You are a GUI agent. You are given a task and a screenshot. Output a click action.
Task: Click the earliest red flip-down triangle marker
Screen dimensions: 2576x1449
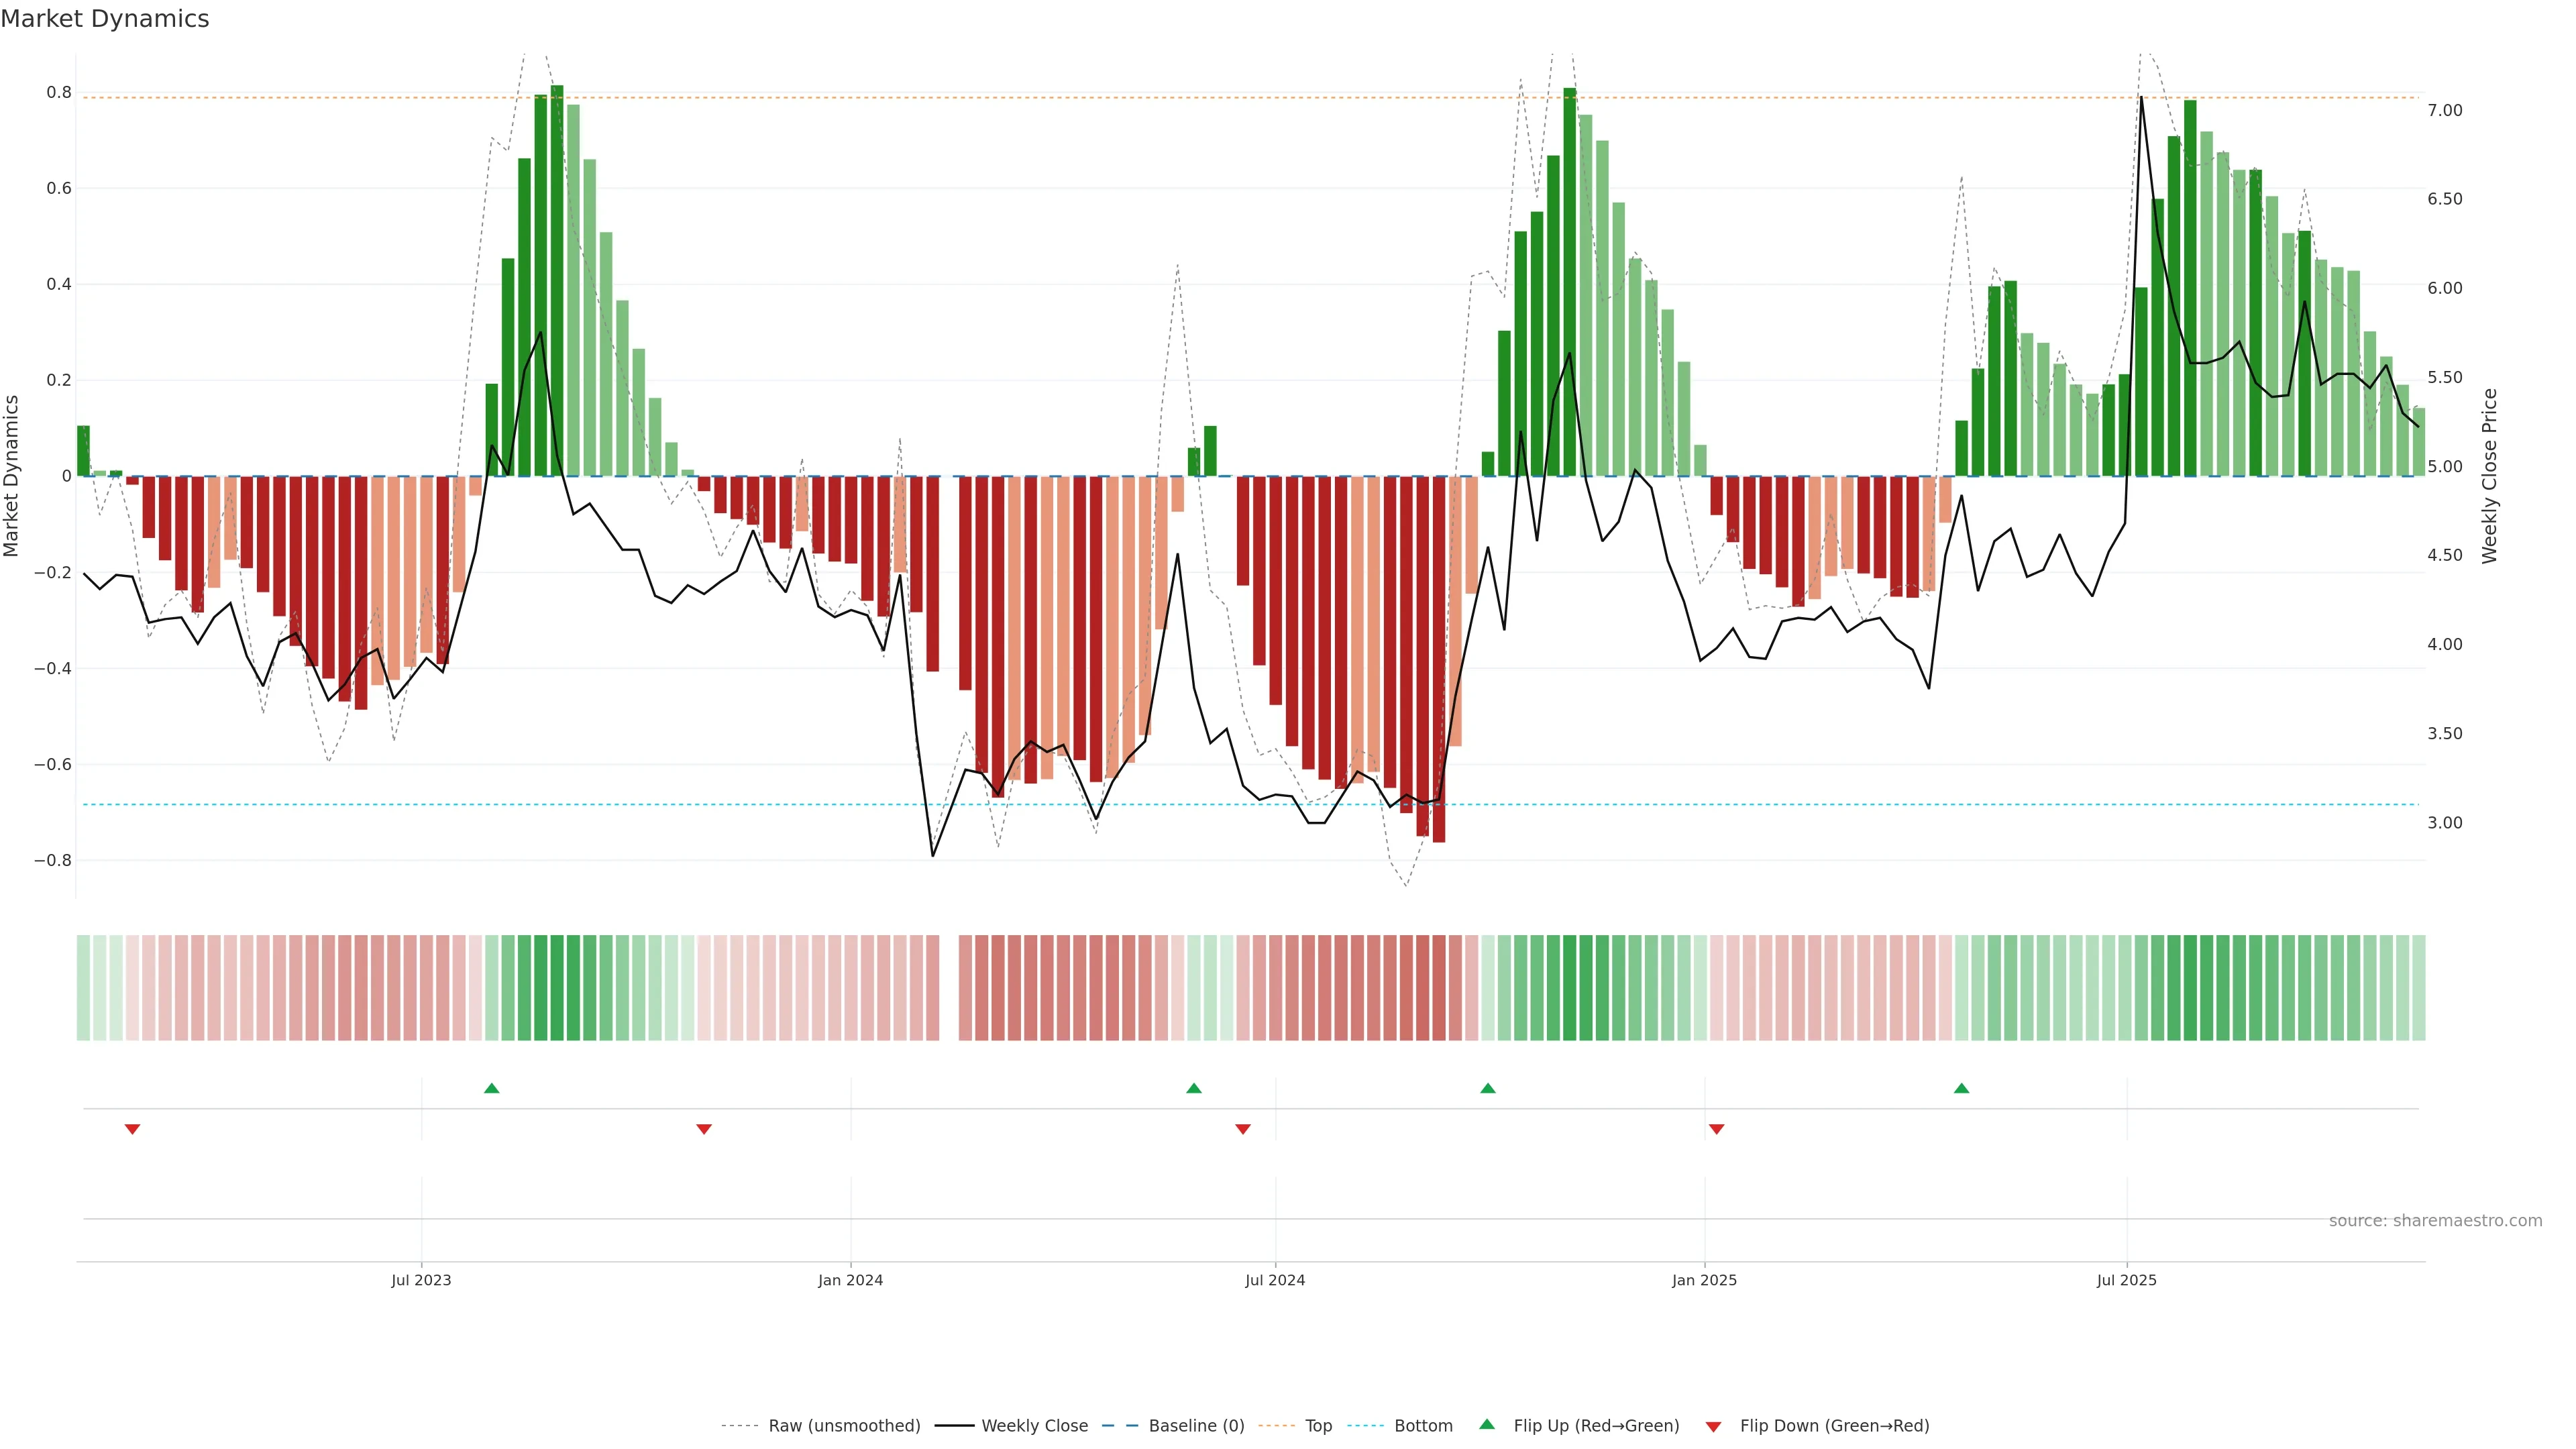pos(132,1129)
